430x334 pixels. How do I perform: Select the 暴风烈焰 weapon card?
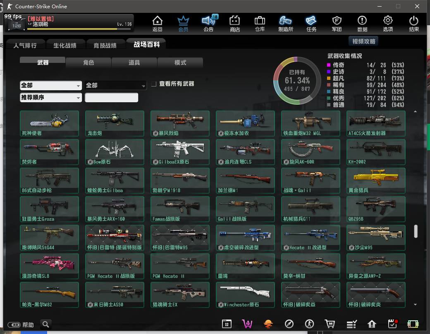coord(180,123)
